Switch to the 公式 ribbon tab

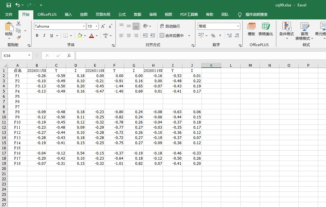(122, 15)
